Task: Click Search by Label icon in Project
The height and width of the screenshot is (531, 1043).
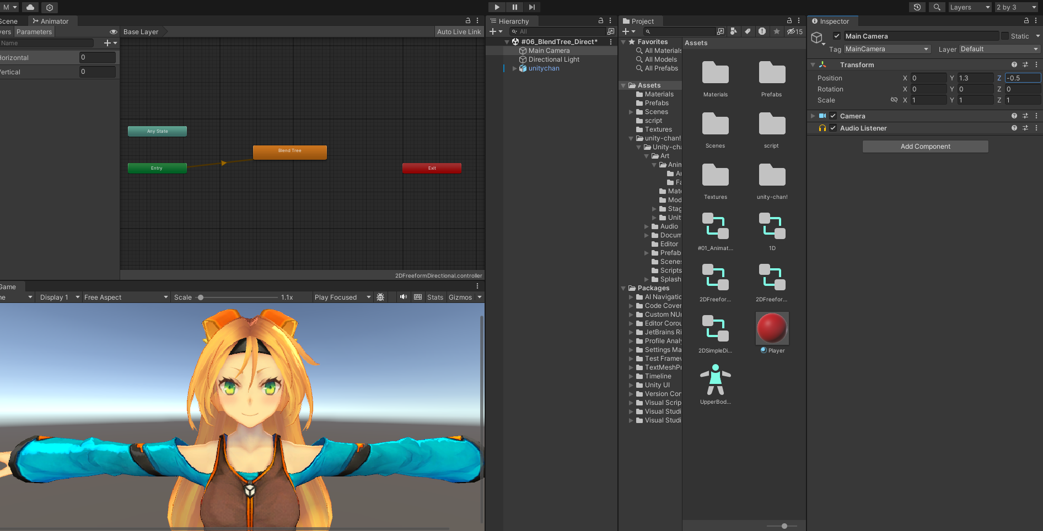Action: (x=748, y=31)
